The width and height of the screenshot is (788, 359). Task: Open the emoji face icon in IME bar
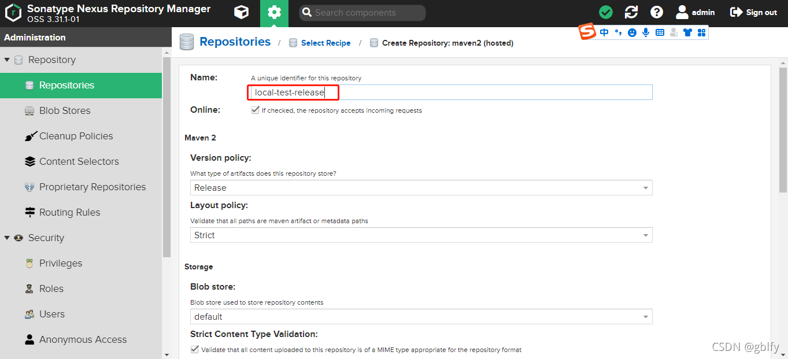632,33
